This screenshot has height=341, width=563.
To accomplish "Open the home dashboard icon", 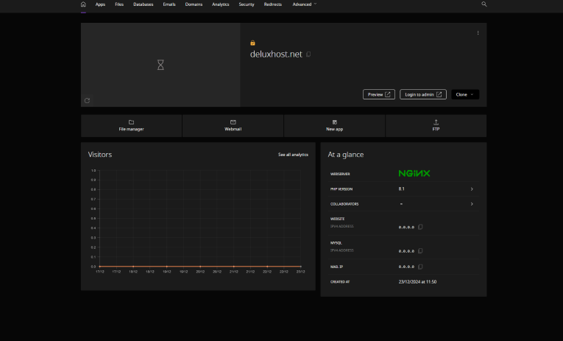I will 83,4.
